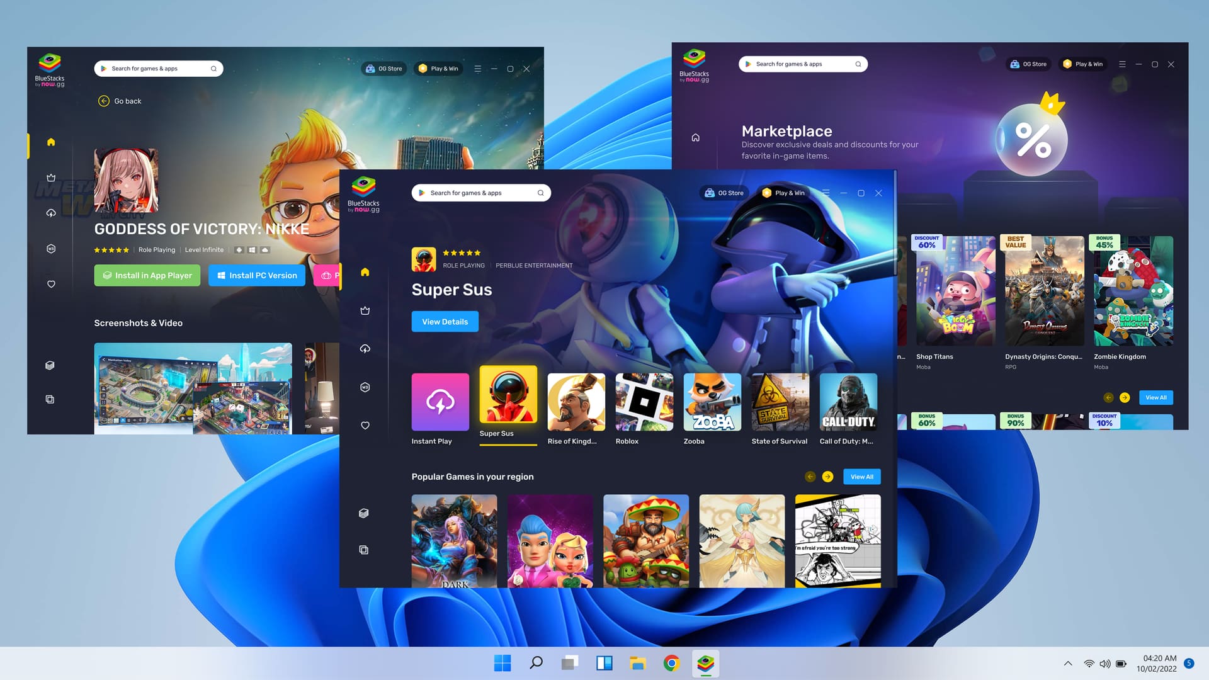1209x680 pixels.
Task: Select the crown icon in the NIKKE window sidebar
Action: point(51,178)
